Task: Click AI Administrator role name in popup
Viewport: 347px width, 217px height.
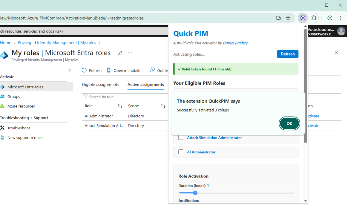Action: [201, 152]
